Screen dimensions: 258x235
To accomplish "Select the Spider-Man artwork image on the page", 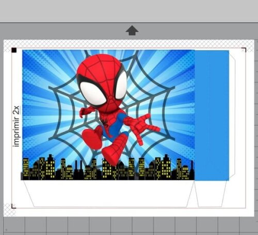I will 108,115.
